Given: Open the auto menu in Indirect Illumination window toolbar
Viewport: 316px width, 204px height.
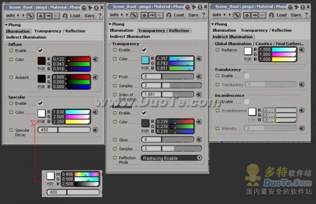Looking at the screenshot, I should (x=216, y=15).
